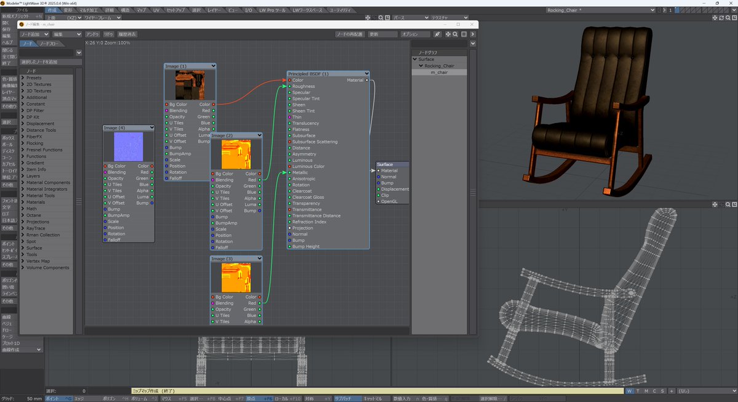
Task: Click the top-left viewport maximize icon
Action: click(387, 18)
